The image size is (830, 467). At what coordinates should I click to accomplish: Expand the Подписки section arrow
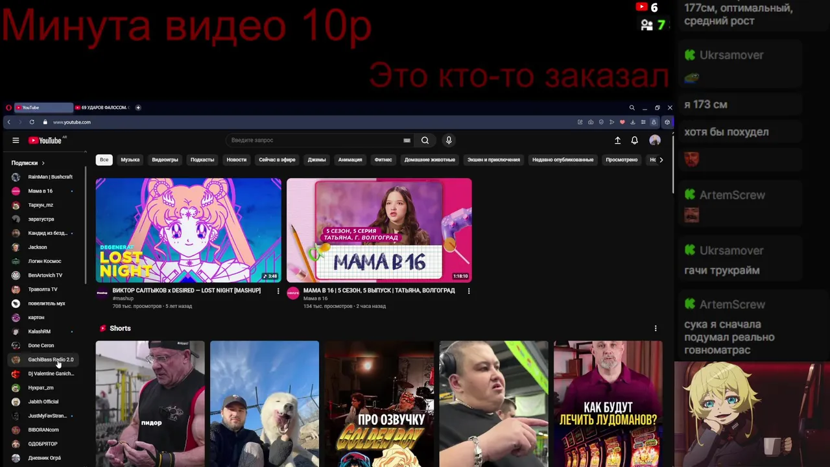43,163
